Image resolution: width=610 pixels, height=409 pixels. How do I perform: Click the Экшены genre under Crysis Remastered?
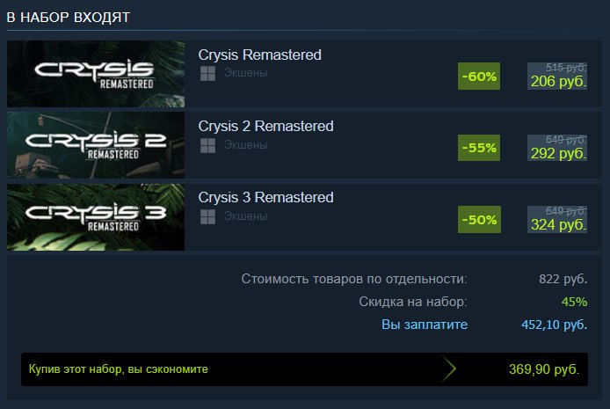[x=245, y=73]
